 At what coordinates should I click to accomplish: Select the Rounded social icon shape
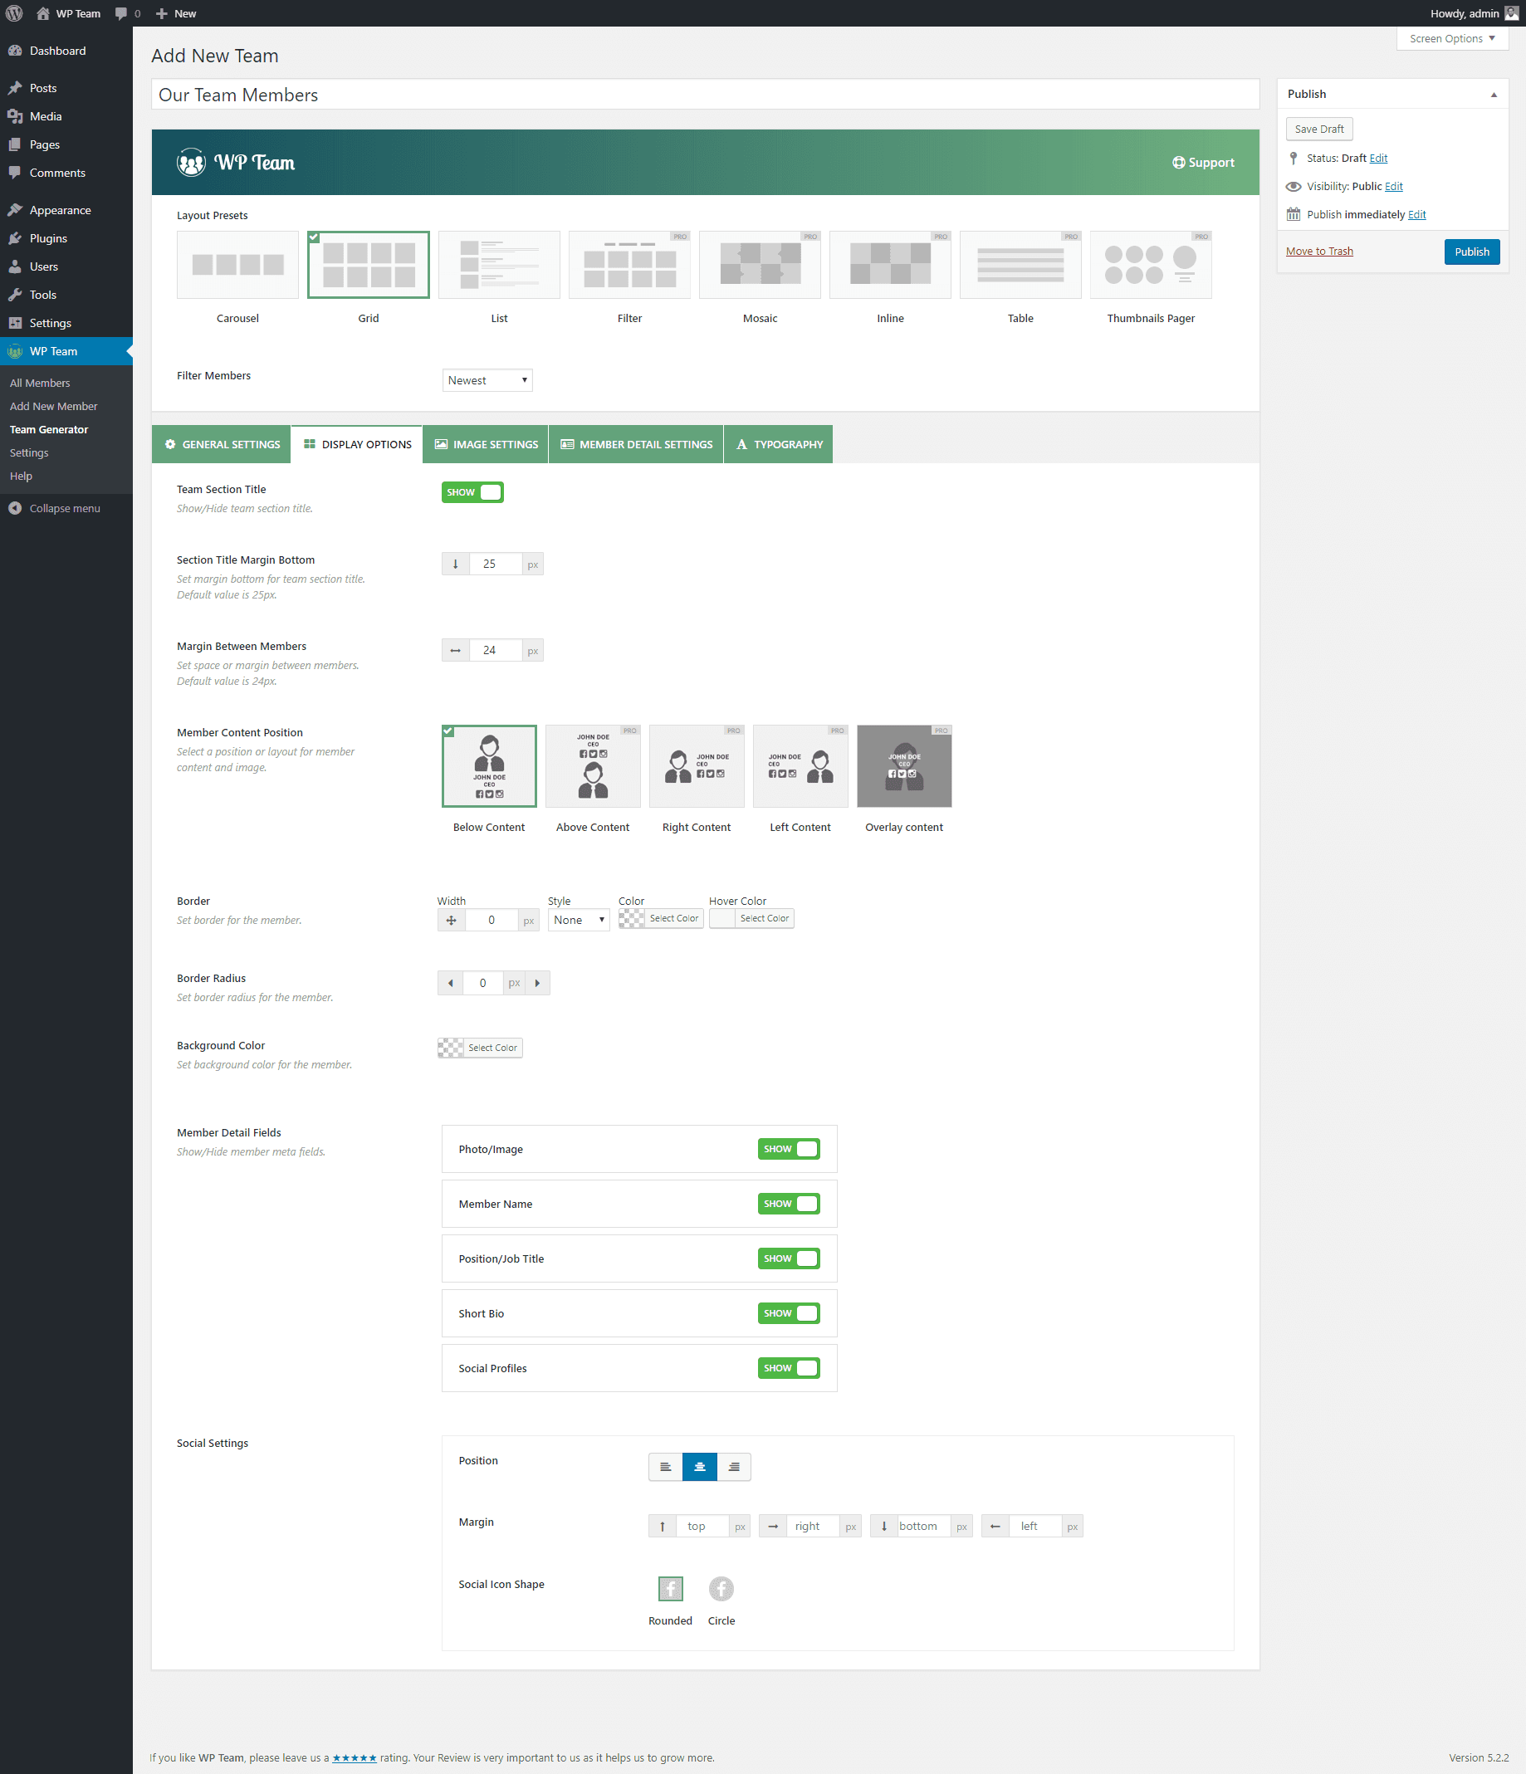coord(670,1589)
